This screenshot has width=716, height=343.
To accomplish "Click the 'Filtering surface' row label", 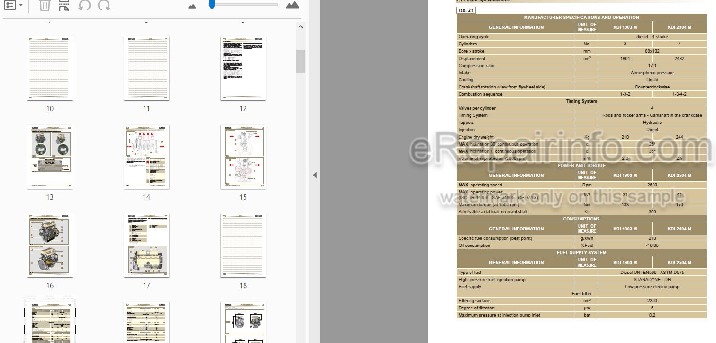I will click(474, 301).
